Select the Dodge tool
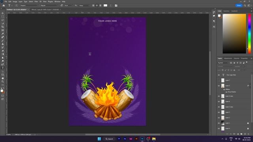 pyautogui.click(x=3, y=61)
